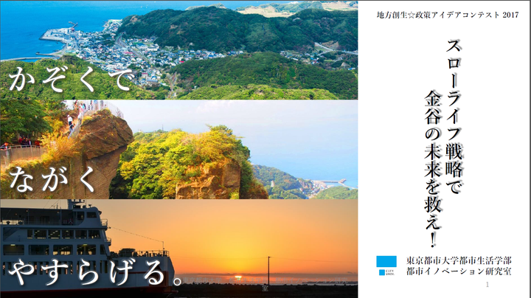Select the aerial coastal town photo
Viewport: 531px width, 298px height.
[178, 50]
